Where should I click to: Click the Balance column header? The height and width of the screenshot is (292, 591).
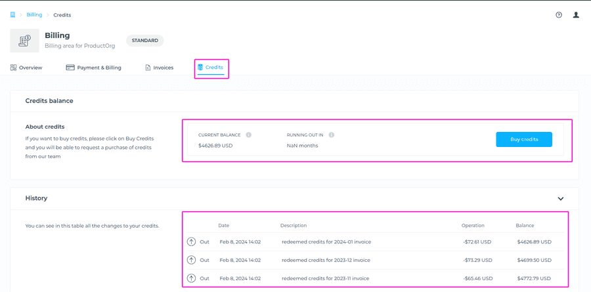(525, 225)
